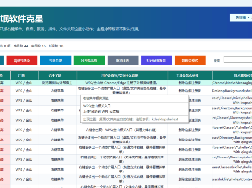Image resolution: width=252 pixels, height=188 pixels.
Task: Click 删除这条注册表 in the Chrome\NativeMessaging row
Action: pyautogui.click(x=190, y=83)
